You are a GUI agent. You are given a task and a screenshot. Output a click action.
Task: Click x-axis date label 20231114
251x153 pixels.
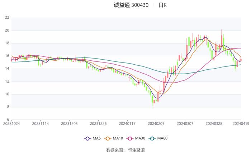(40, 124)
